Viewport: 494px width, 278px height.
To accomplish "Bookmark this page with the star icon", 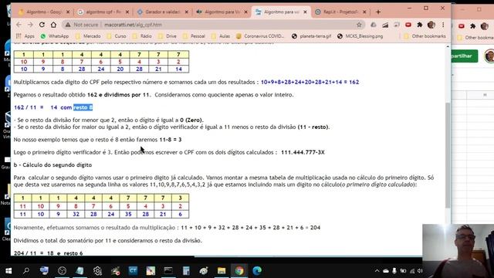I will tap(359, 25).
